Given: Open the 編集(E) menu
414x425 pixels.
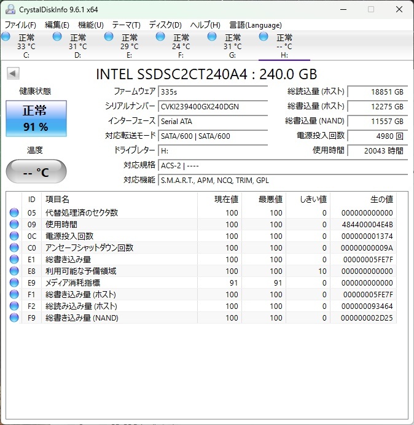Looking at the screenshot, I should [57, 25].
